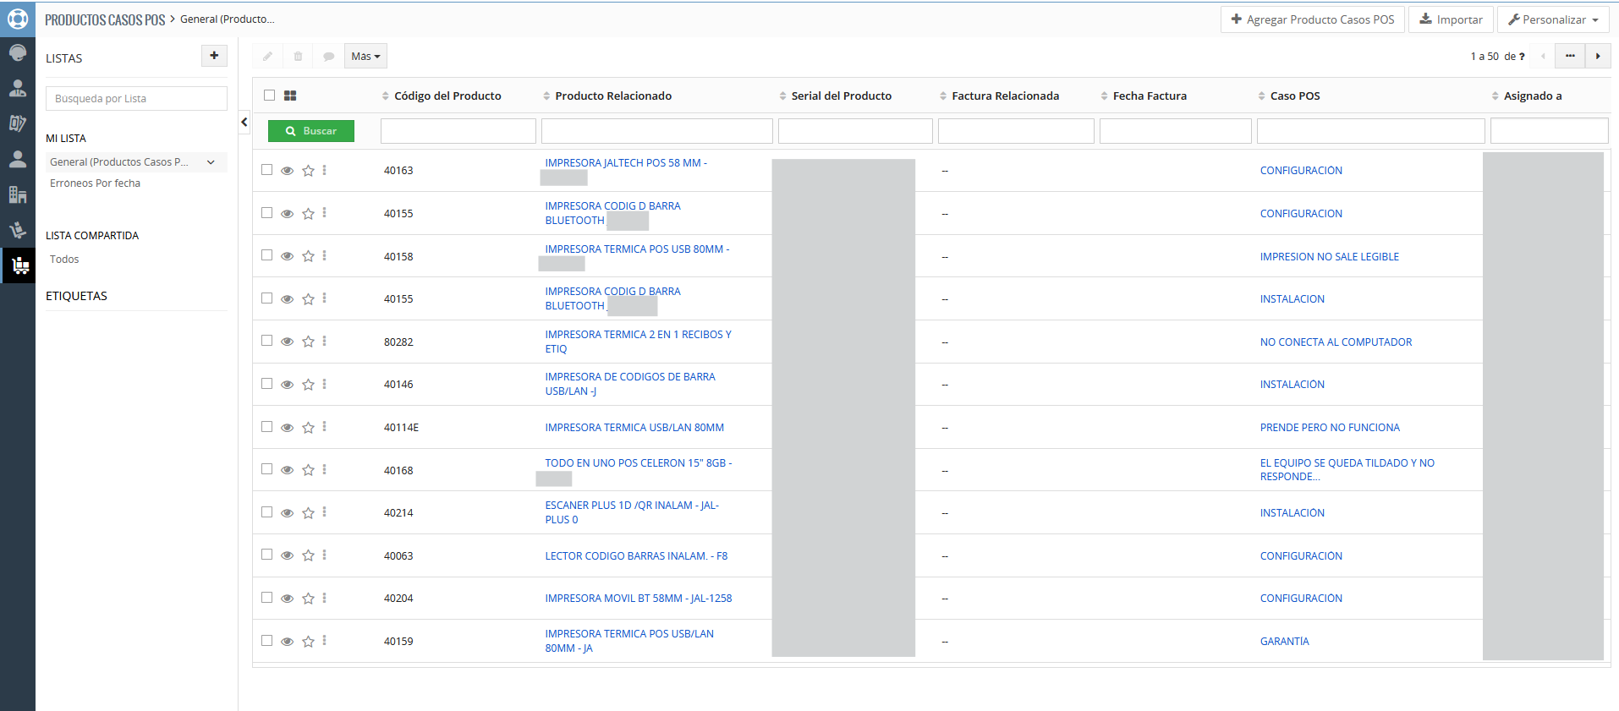
Task: Switch to grid view icon in header
Action: pos(290,96)
